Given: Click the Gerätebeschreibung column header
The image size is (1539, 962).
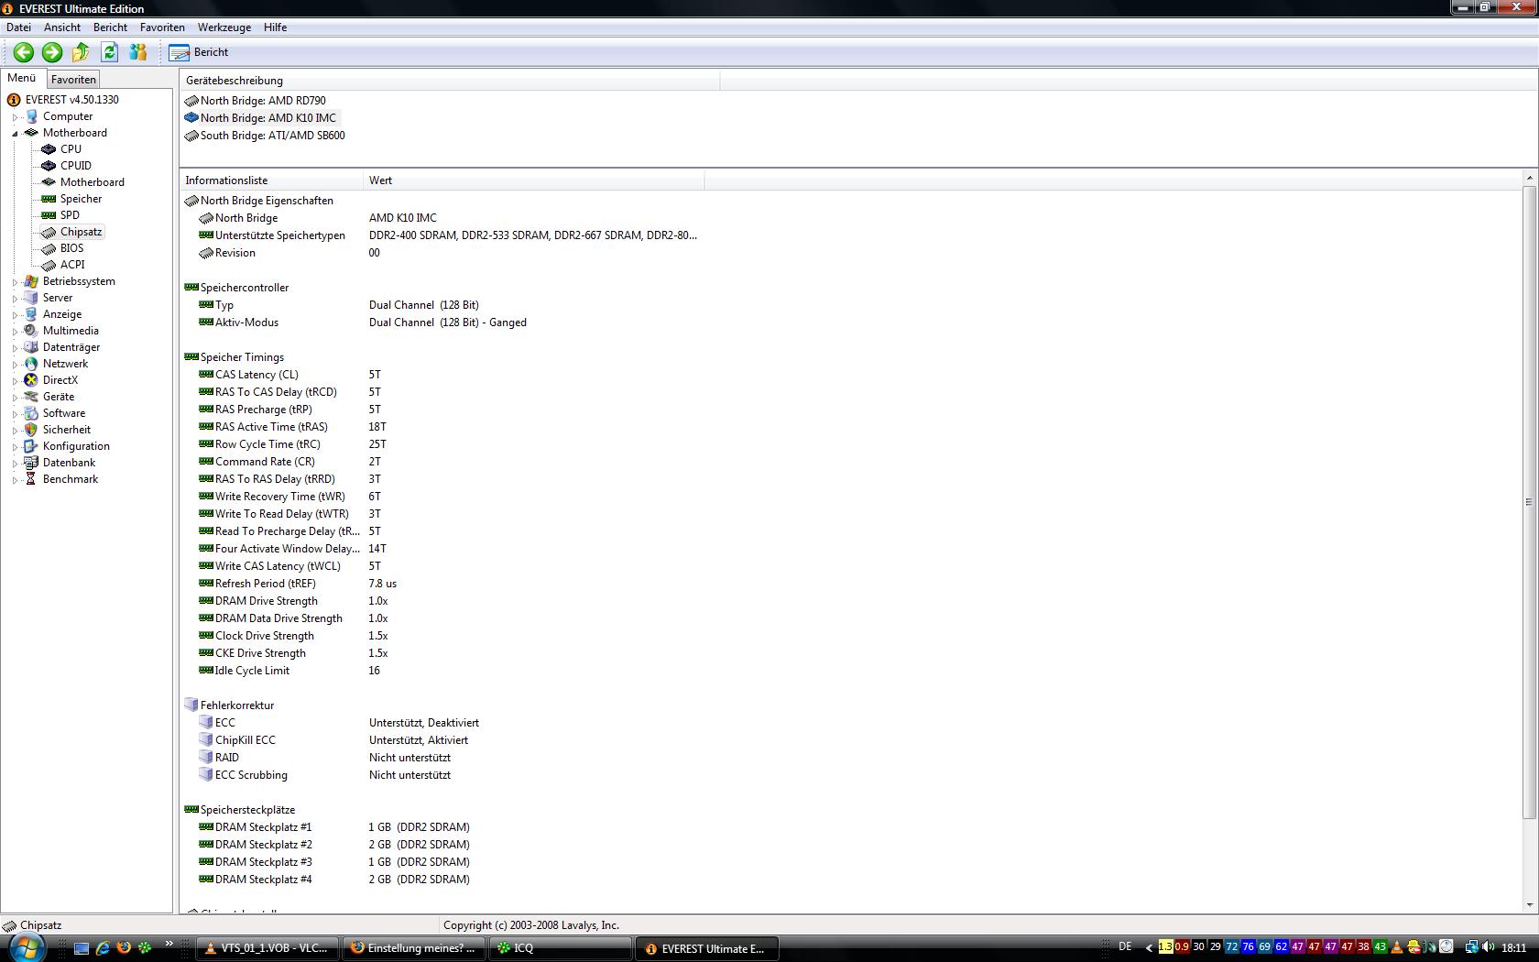Looking at the screenshot, I should pos(449,81).
